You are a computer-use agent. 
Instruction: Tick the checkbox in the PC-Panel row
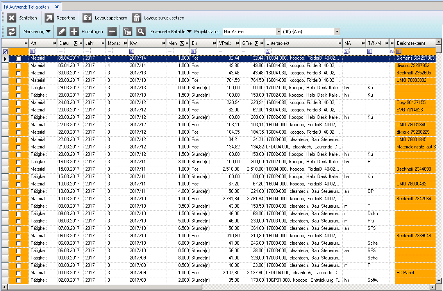pyautogui.click(x=18, y=273)
